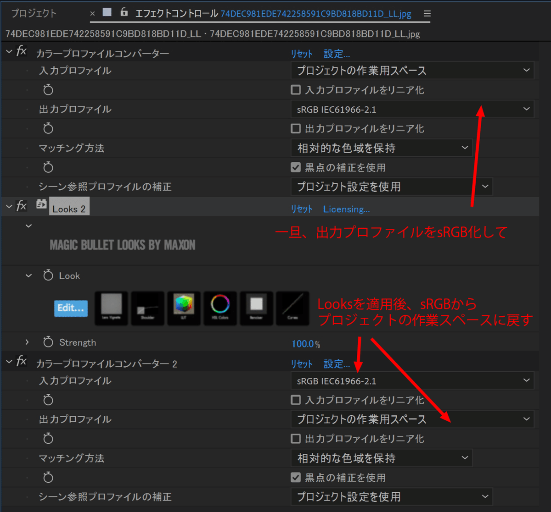Uncheck 黒点の補正を使用 in カラープロファイルコンバーター 2
This screenshot has width=551, height=512.
(x=296, y=477)
